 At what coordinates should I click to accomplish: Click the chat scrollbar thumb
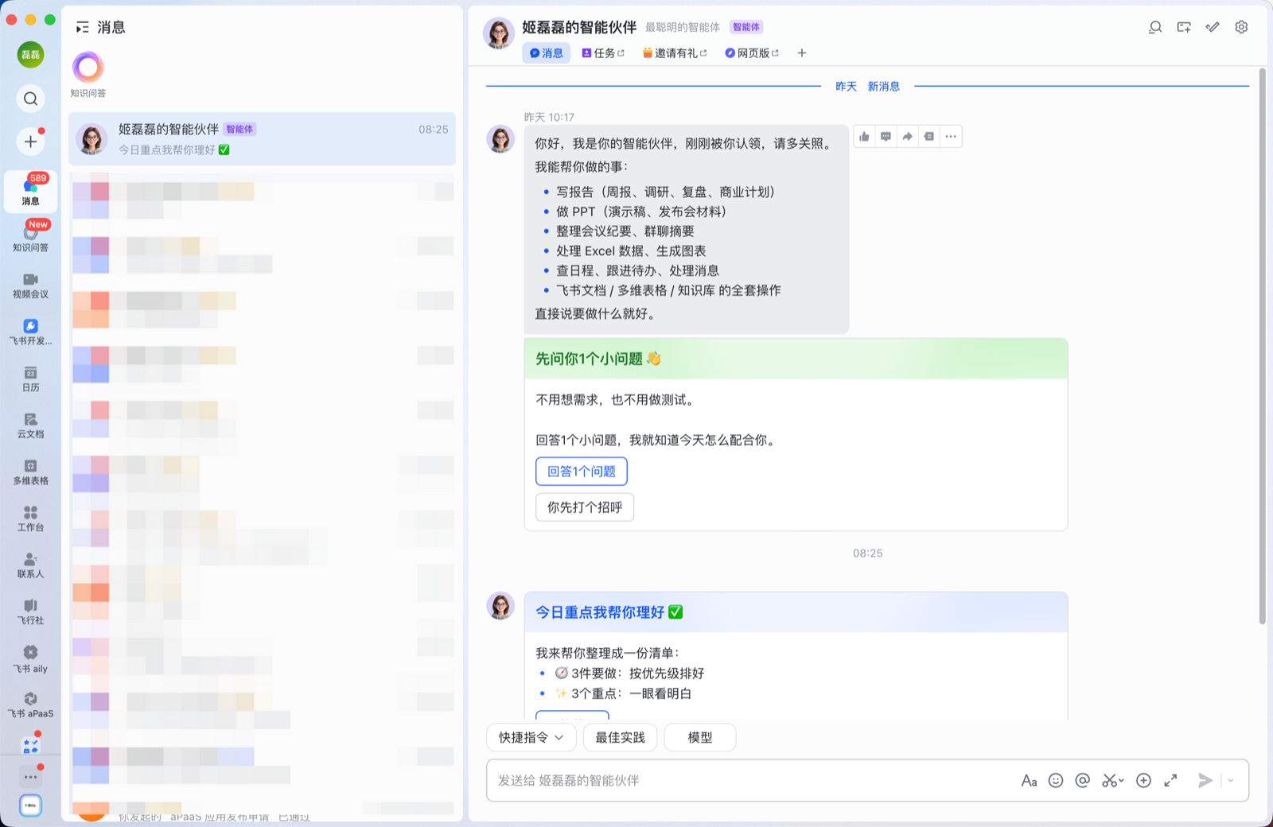(1262, 347)
